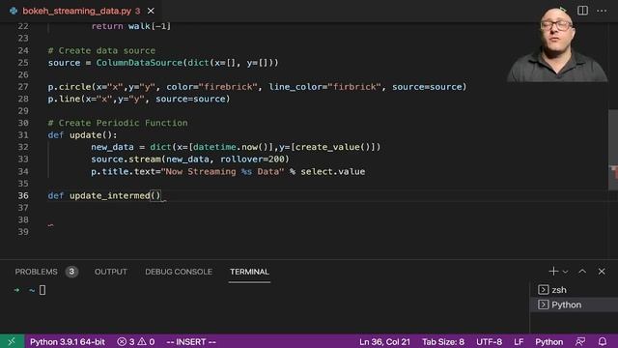Click 'create_value()' in line 32

332,147
